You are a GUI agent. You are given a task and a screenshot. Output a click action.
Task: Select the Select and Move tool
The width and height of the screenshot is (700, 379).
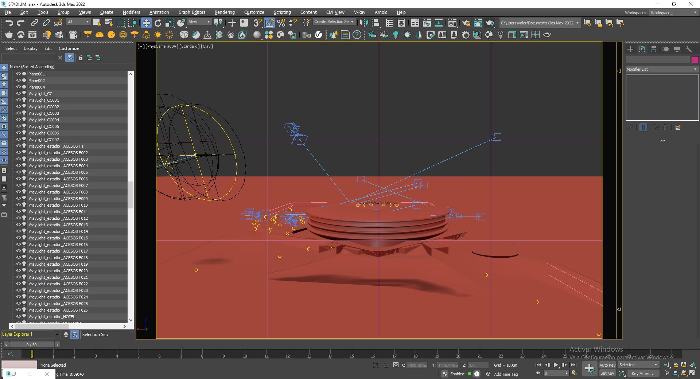pyautogui.click(x=146, y=23)
